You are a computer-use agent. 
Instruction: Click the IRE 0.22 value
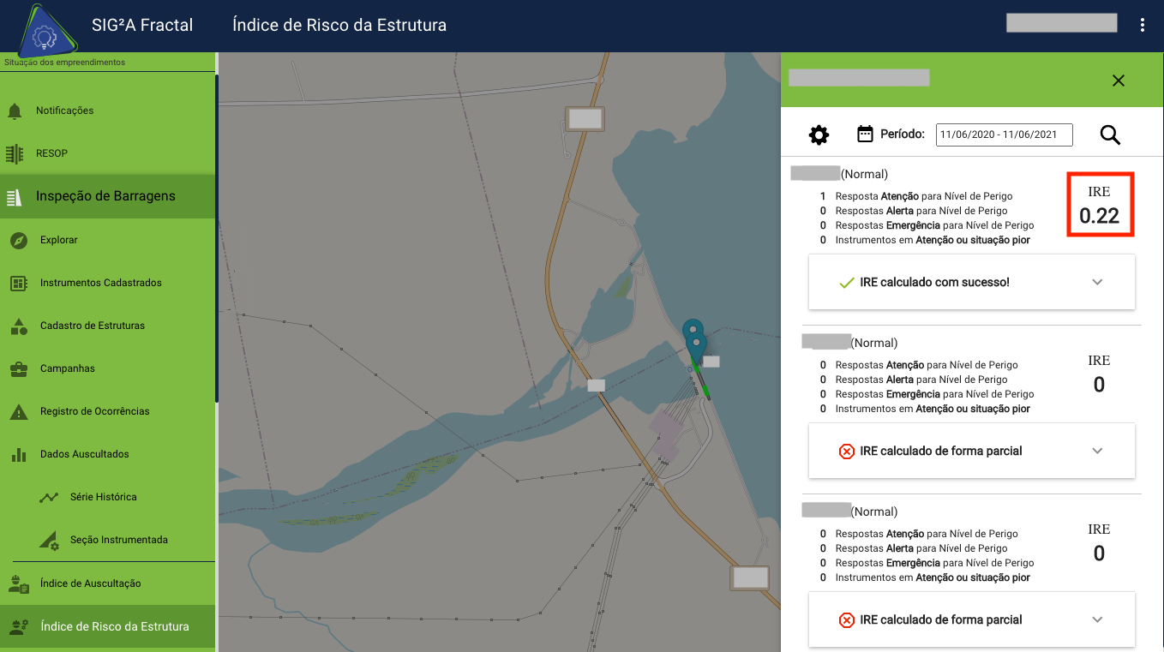(x=1100, y=216)
